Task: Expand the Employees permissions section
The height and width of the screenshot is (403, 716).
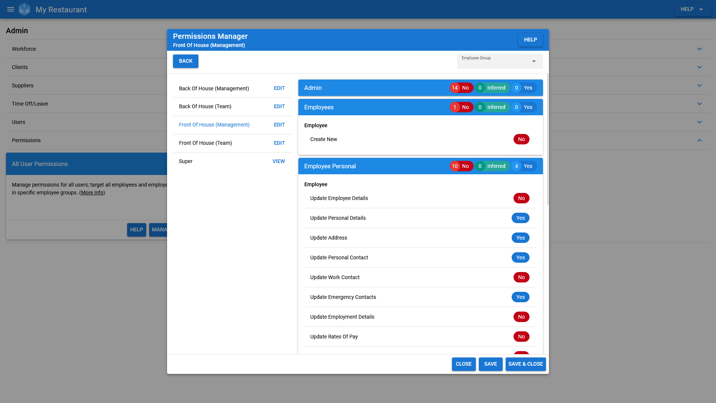Action: pos(420,107)
